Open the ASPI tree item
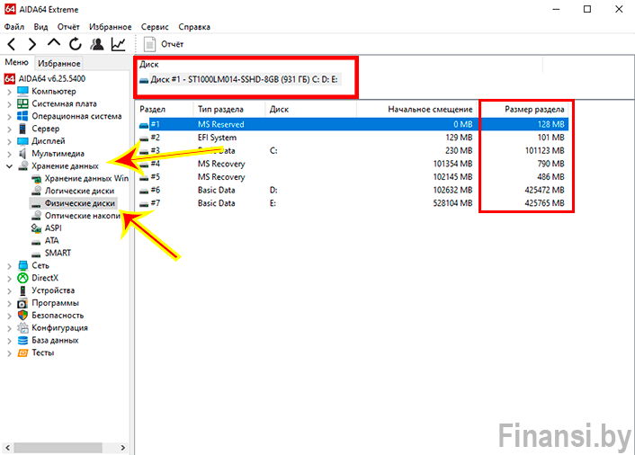The image size is (635, 455). coord(53,227)
